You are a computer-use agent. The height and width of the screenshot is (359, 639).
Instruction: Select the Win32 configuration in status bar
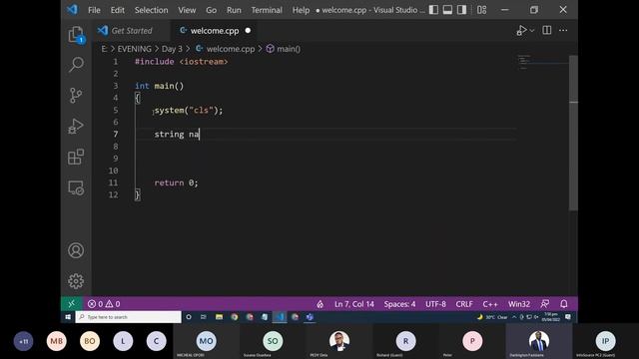click(519, 304)
